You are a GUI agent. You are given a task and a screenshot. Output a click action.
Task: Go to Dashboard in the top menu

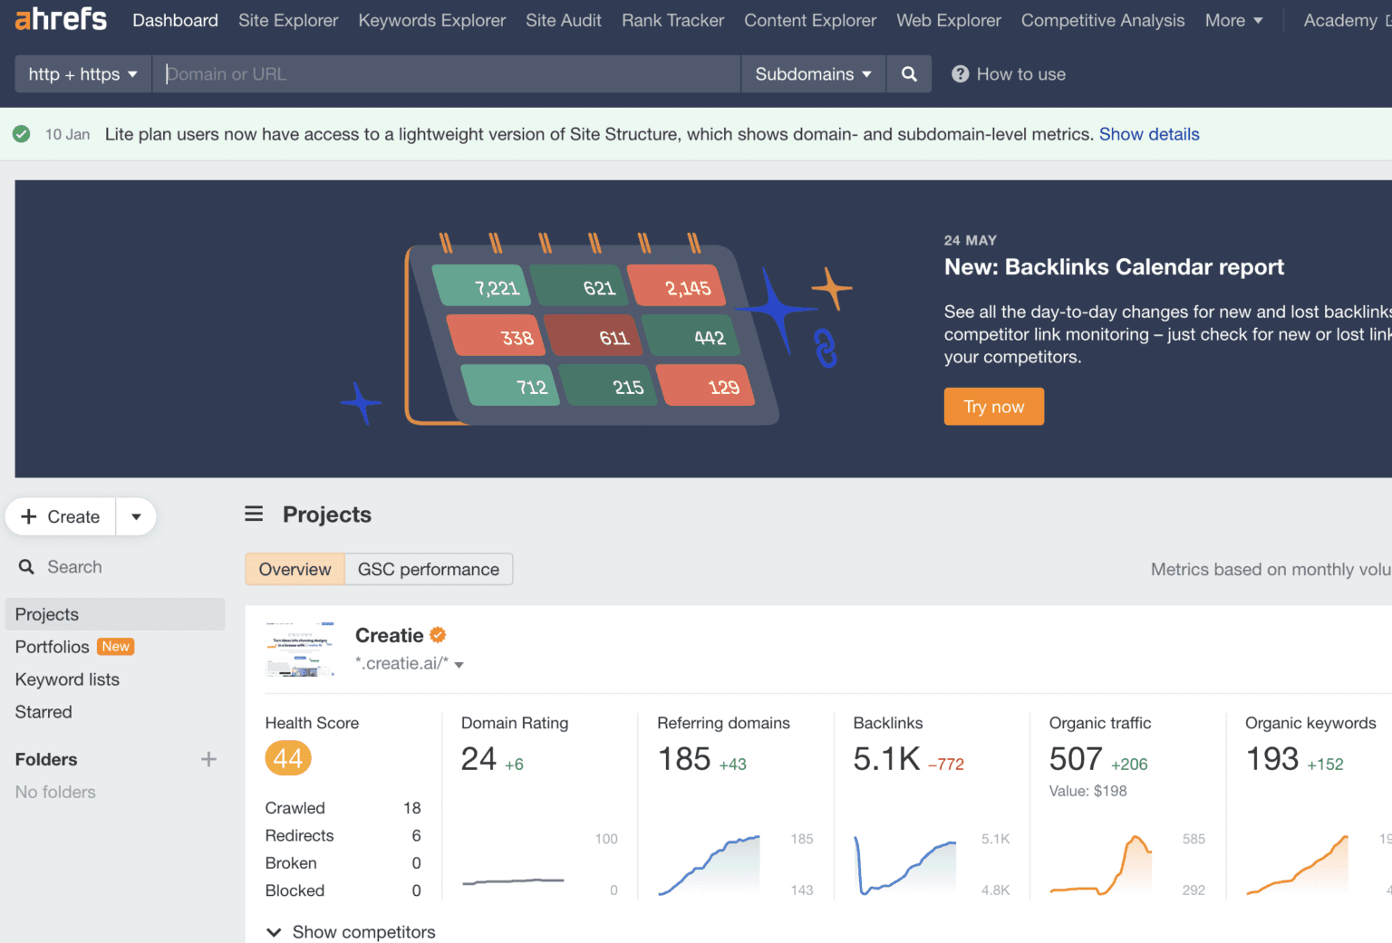175,20
